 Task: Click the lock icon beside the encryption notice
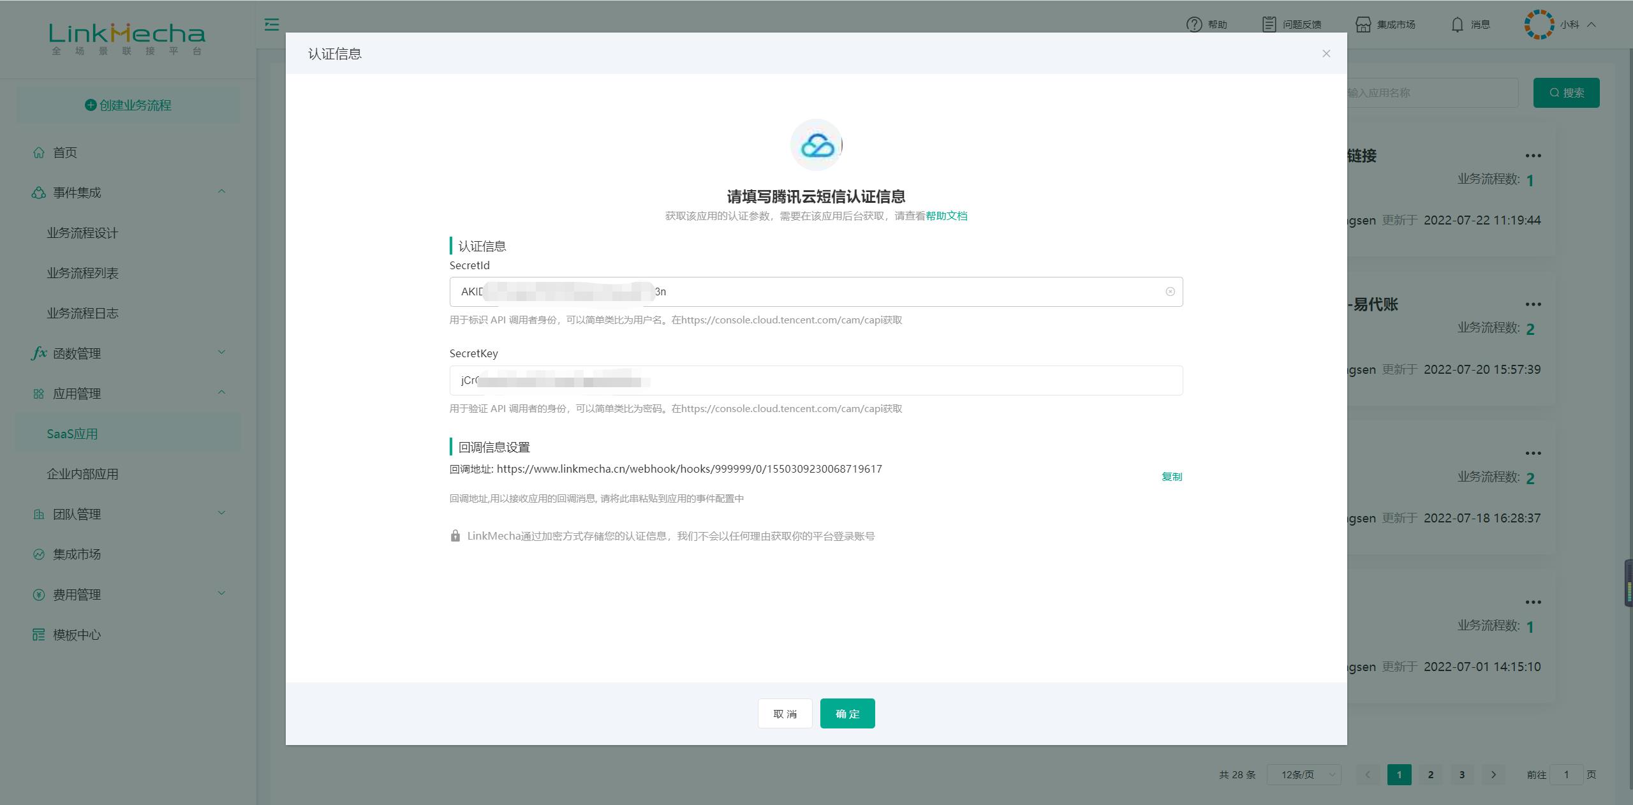pyautogui.click(x=455, y=536)
